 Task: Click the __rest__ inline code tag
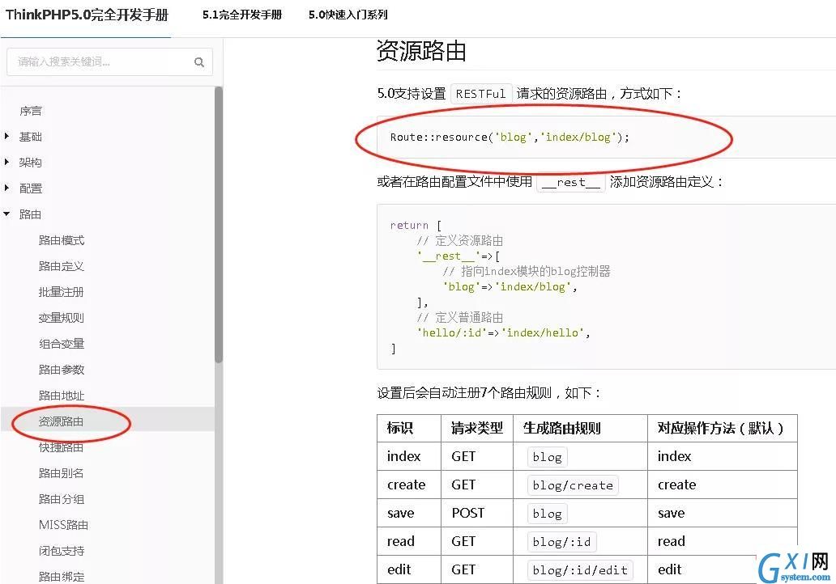(571, 182)
